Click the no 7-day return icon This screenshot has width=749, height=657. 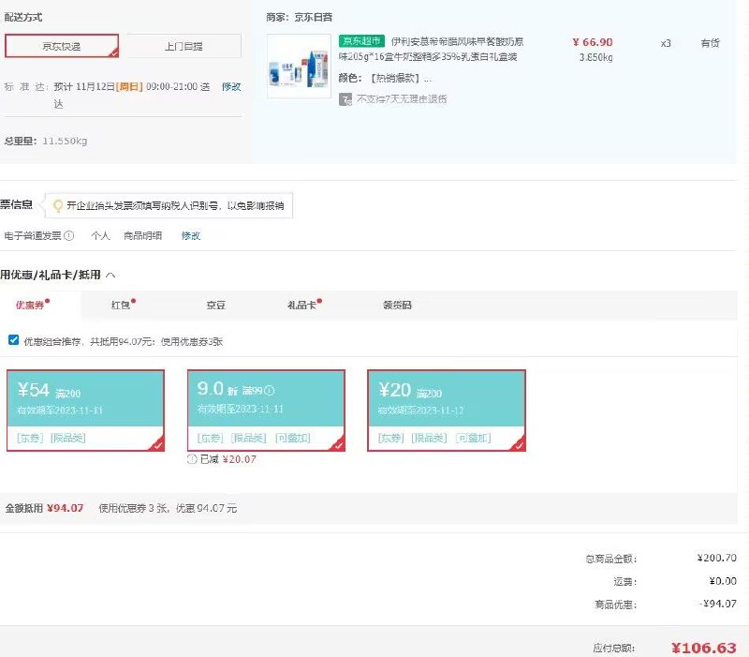click(x=345, y=99)
